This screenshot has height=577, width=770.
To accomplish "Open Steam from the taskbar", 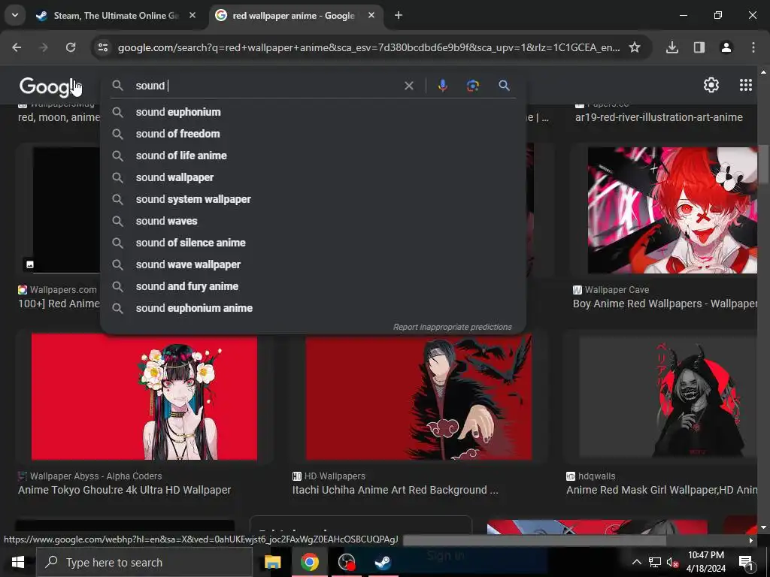I will (x=383, y=562).
